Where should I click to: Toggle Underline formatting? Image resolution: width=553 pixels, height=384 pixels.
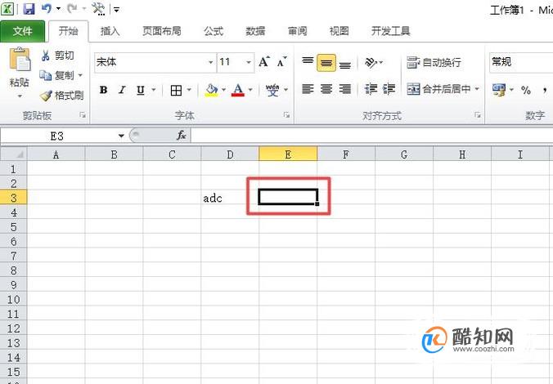(141, 91)
